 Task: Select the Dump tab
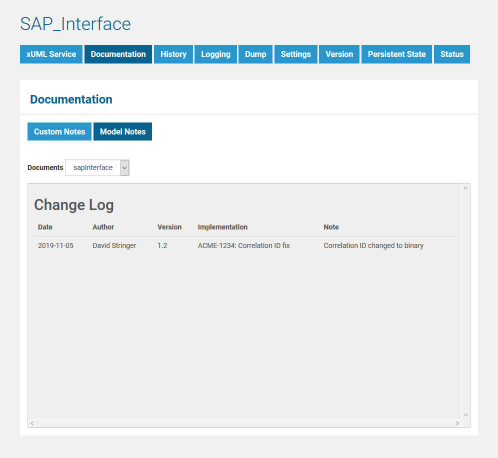pos(255,54)
